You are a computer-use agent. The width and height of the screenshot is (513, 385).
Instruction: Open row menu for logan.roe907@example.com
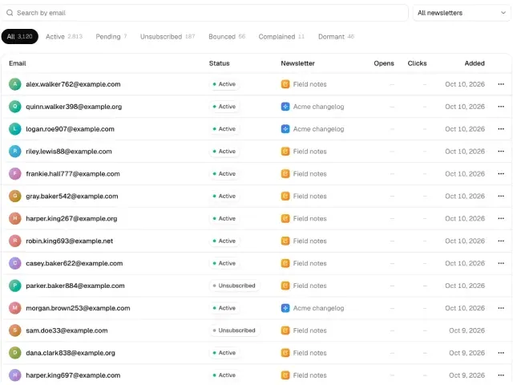(500, 129)
